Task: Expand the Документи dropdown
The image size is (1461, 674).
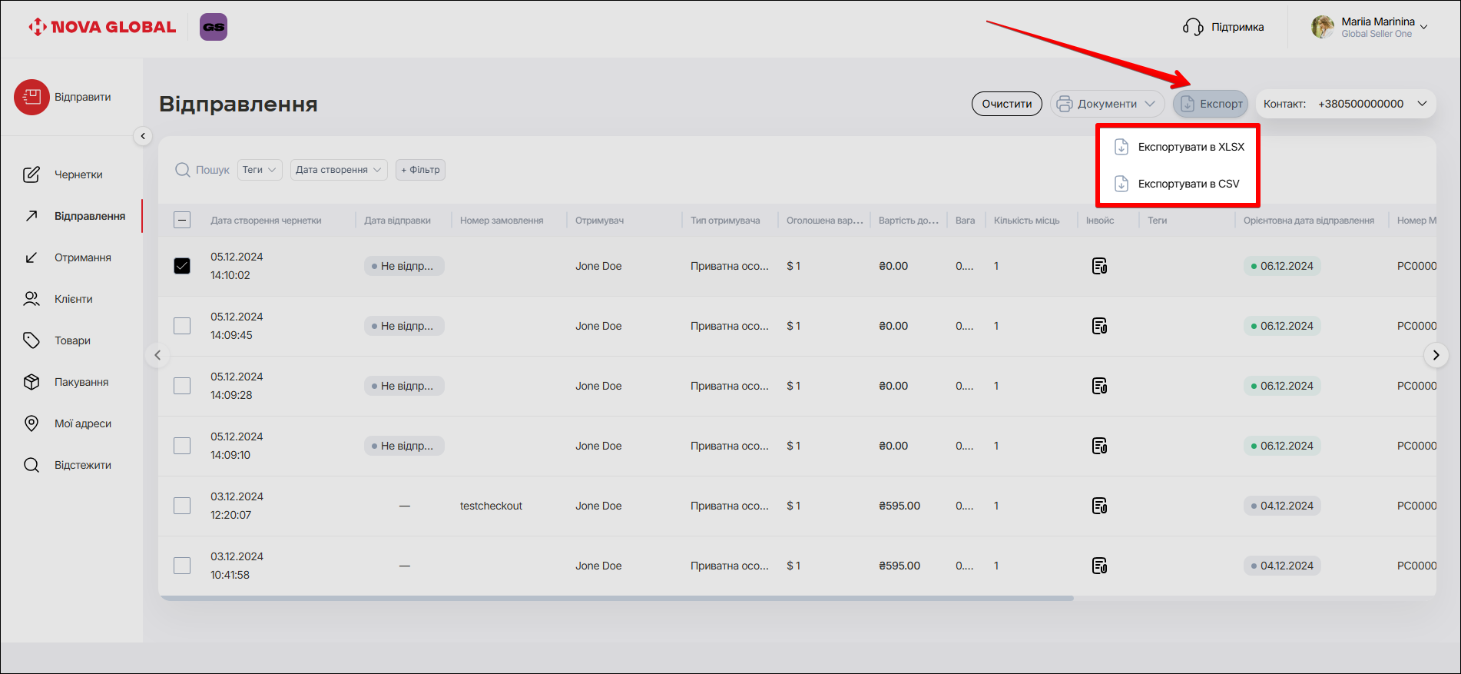Action: click(1107, 104)
